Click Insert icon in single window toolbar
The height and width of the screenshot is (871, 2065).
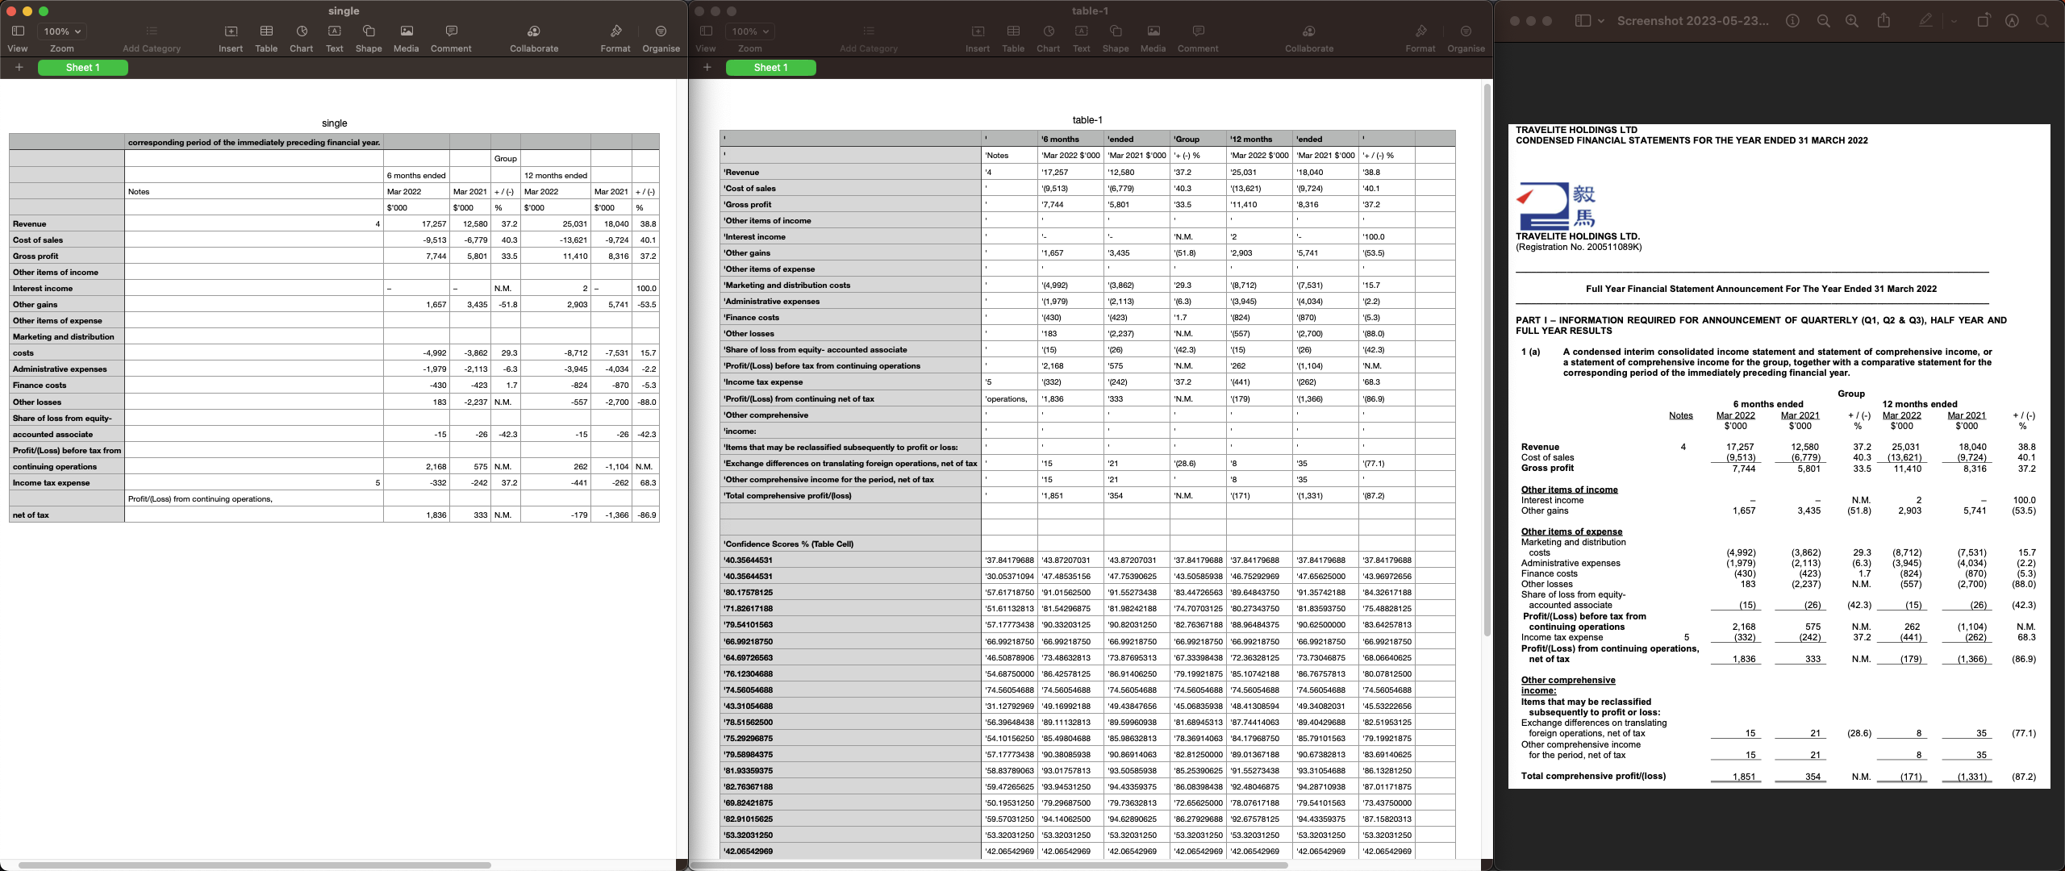pos(231,31)
